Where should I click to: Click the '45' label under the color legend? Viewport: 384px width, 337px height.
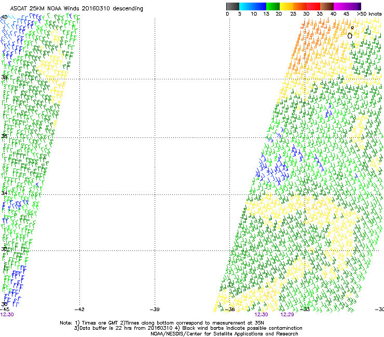[346, 13]
